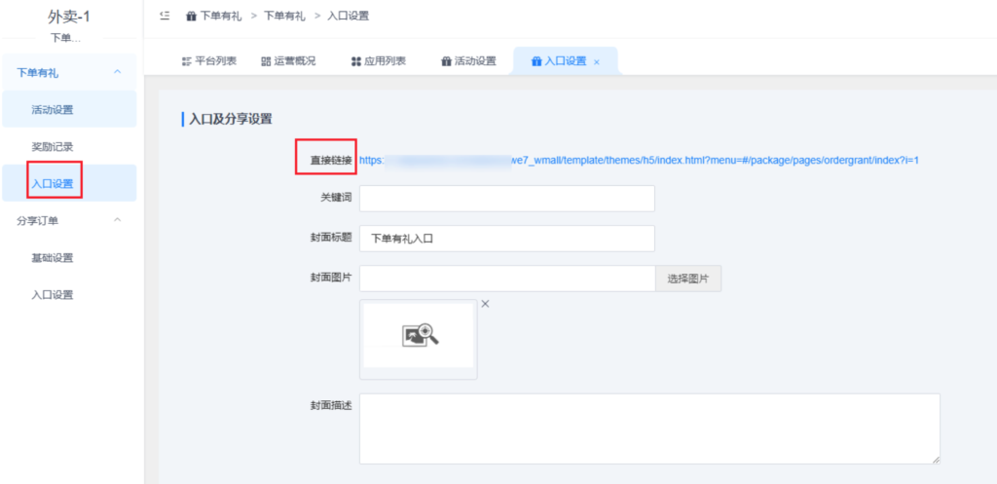Open 奖励记录 in the sidebar
The height and width of the screenshot is (484, 997).
53,146
